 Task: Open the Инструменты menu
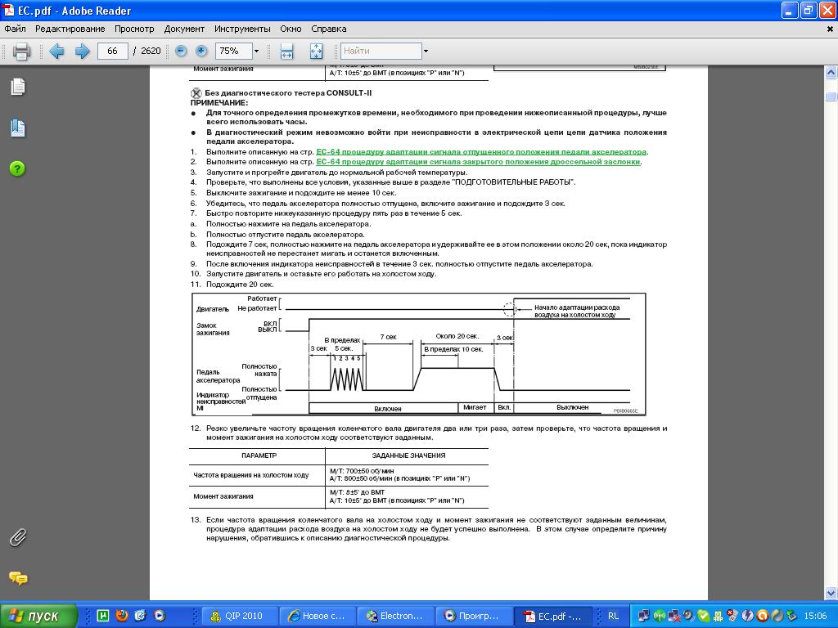242,29
